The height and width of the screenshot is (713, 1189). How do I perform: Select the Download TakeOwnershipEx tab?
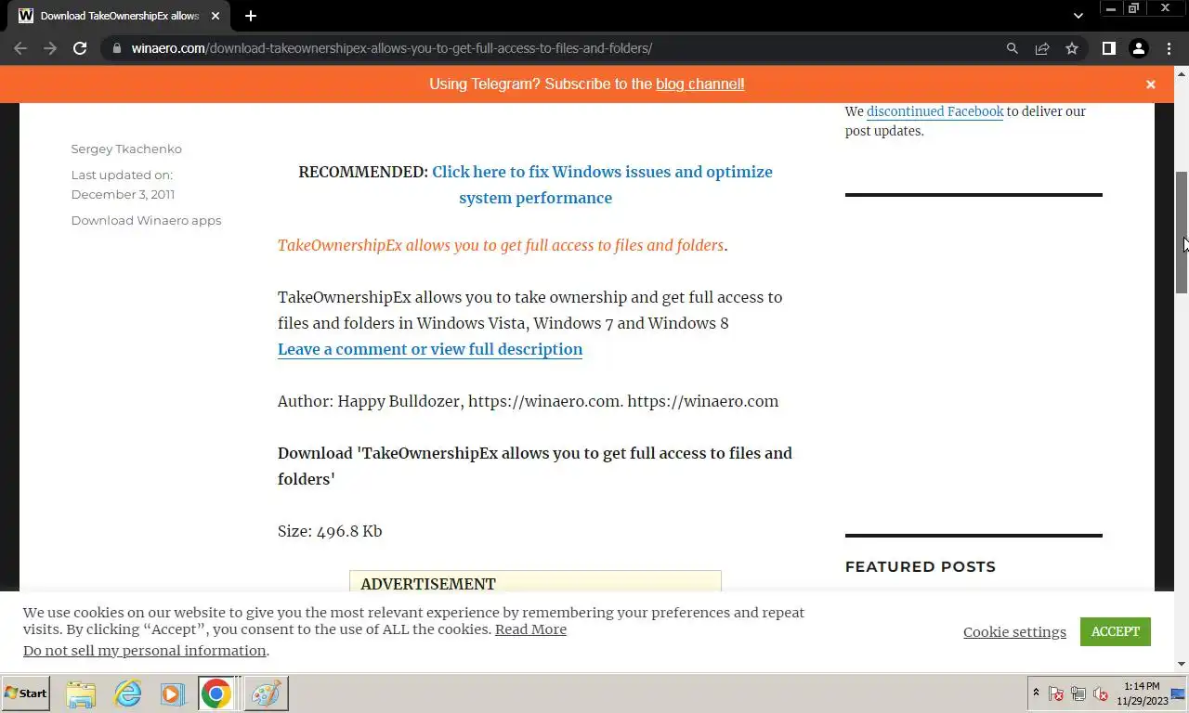[x=120, y=16]
